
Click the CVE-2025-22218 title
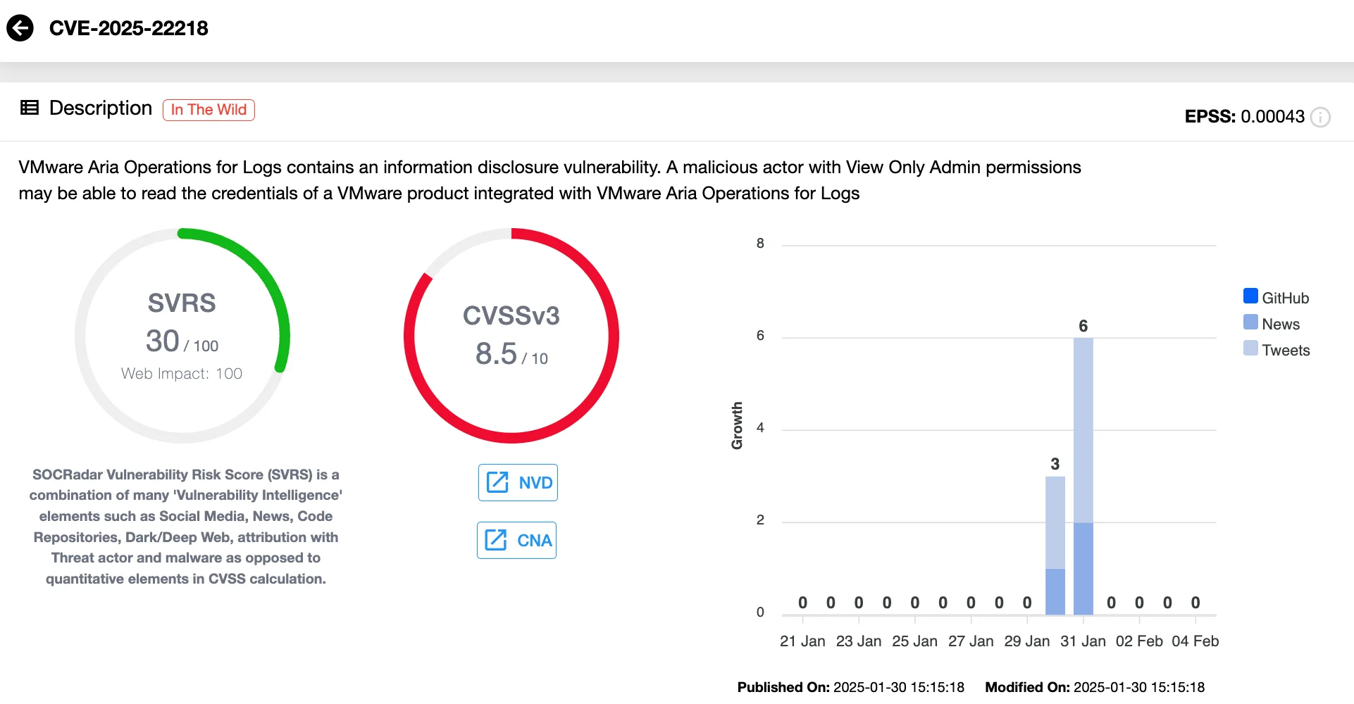click(x=129, y=28)
